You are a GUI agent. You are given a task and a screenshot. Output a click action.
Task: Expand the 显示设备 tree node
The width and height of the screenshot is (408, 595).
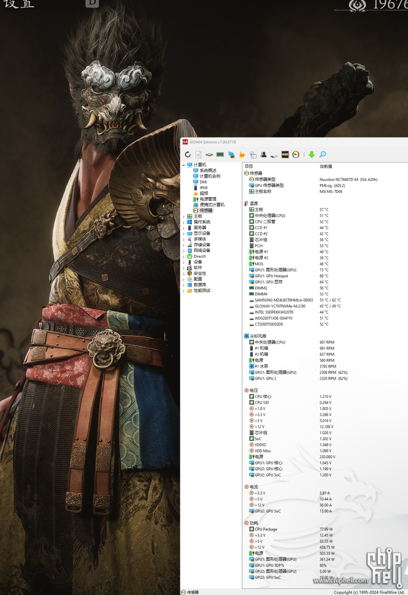pos(184,234)
